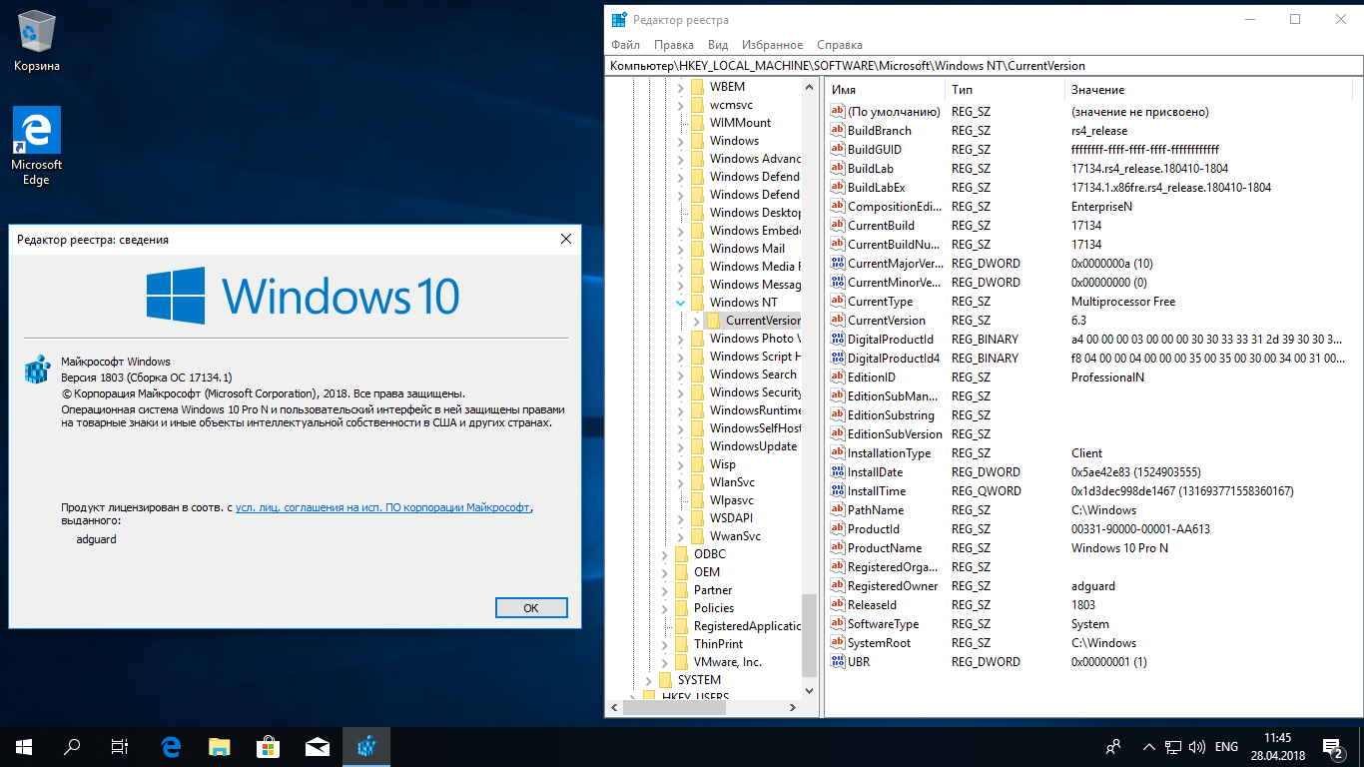Click the (По умолчанию) default value icon
The image size is (1364, 767).
point(838,112)
